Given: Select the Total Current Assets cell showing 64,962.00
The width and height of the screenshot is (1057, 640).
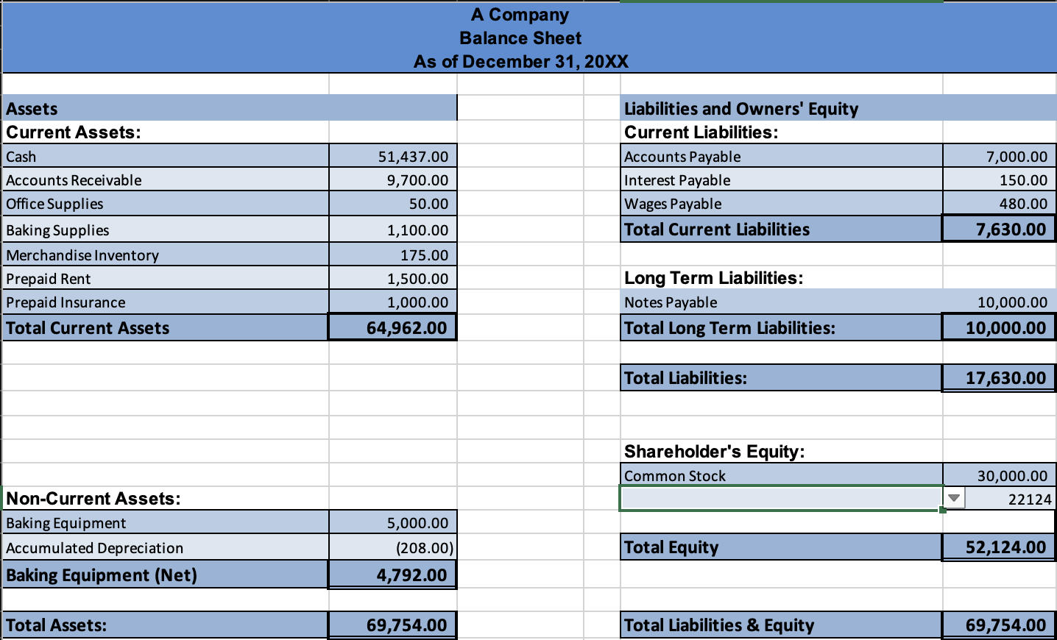Looking at the screenshot, I should point(392,327).
